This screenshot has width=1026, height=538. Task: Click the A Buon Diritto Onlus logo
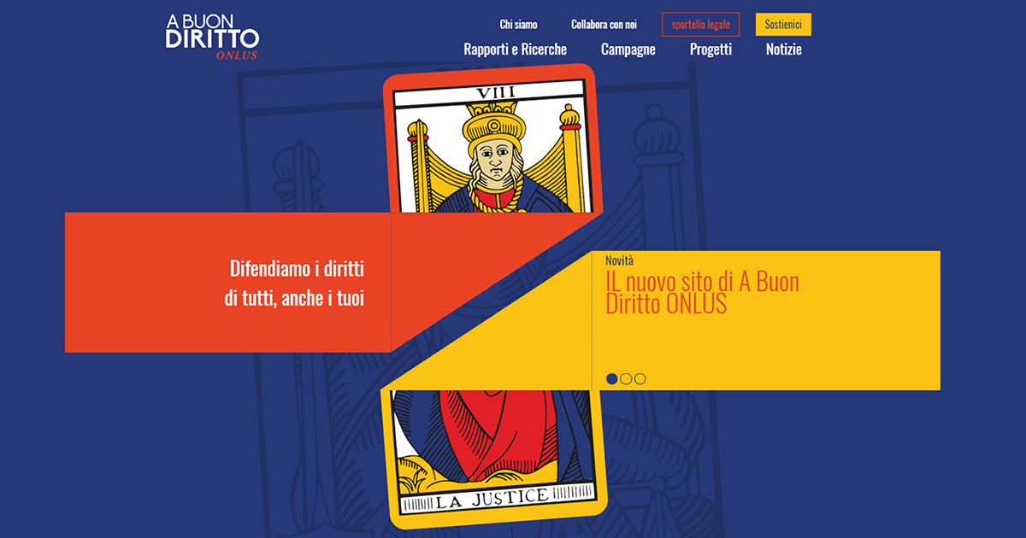212,37
